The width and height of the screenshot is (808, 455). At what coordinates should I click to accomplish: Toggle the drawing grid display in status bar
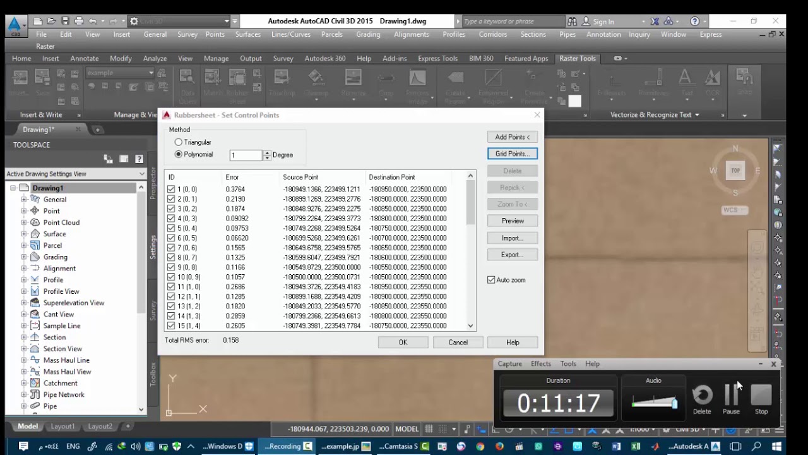(x=429, y=428)
